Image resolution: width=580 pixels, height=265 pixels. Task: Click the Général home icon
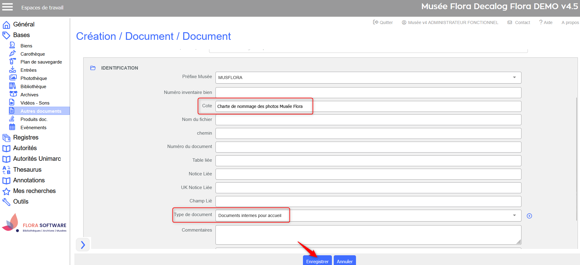pos(6,25)
